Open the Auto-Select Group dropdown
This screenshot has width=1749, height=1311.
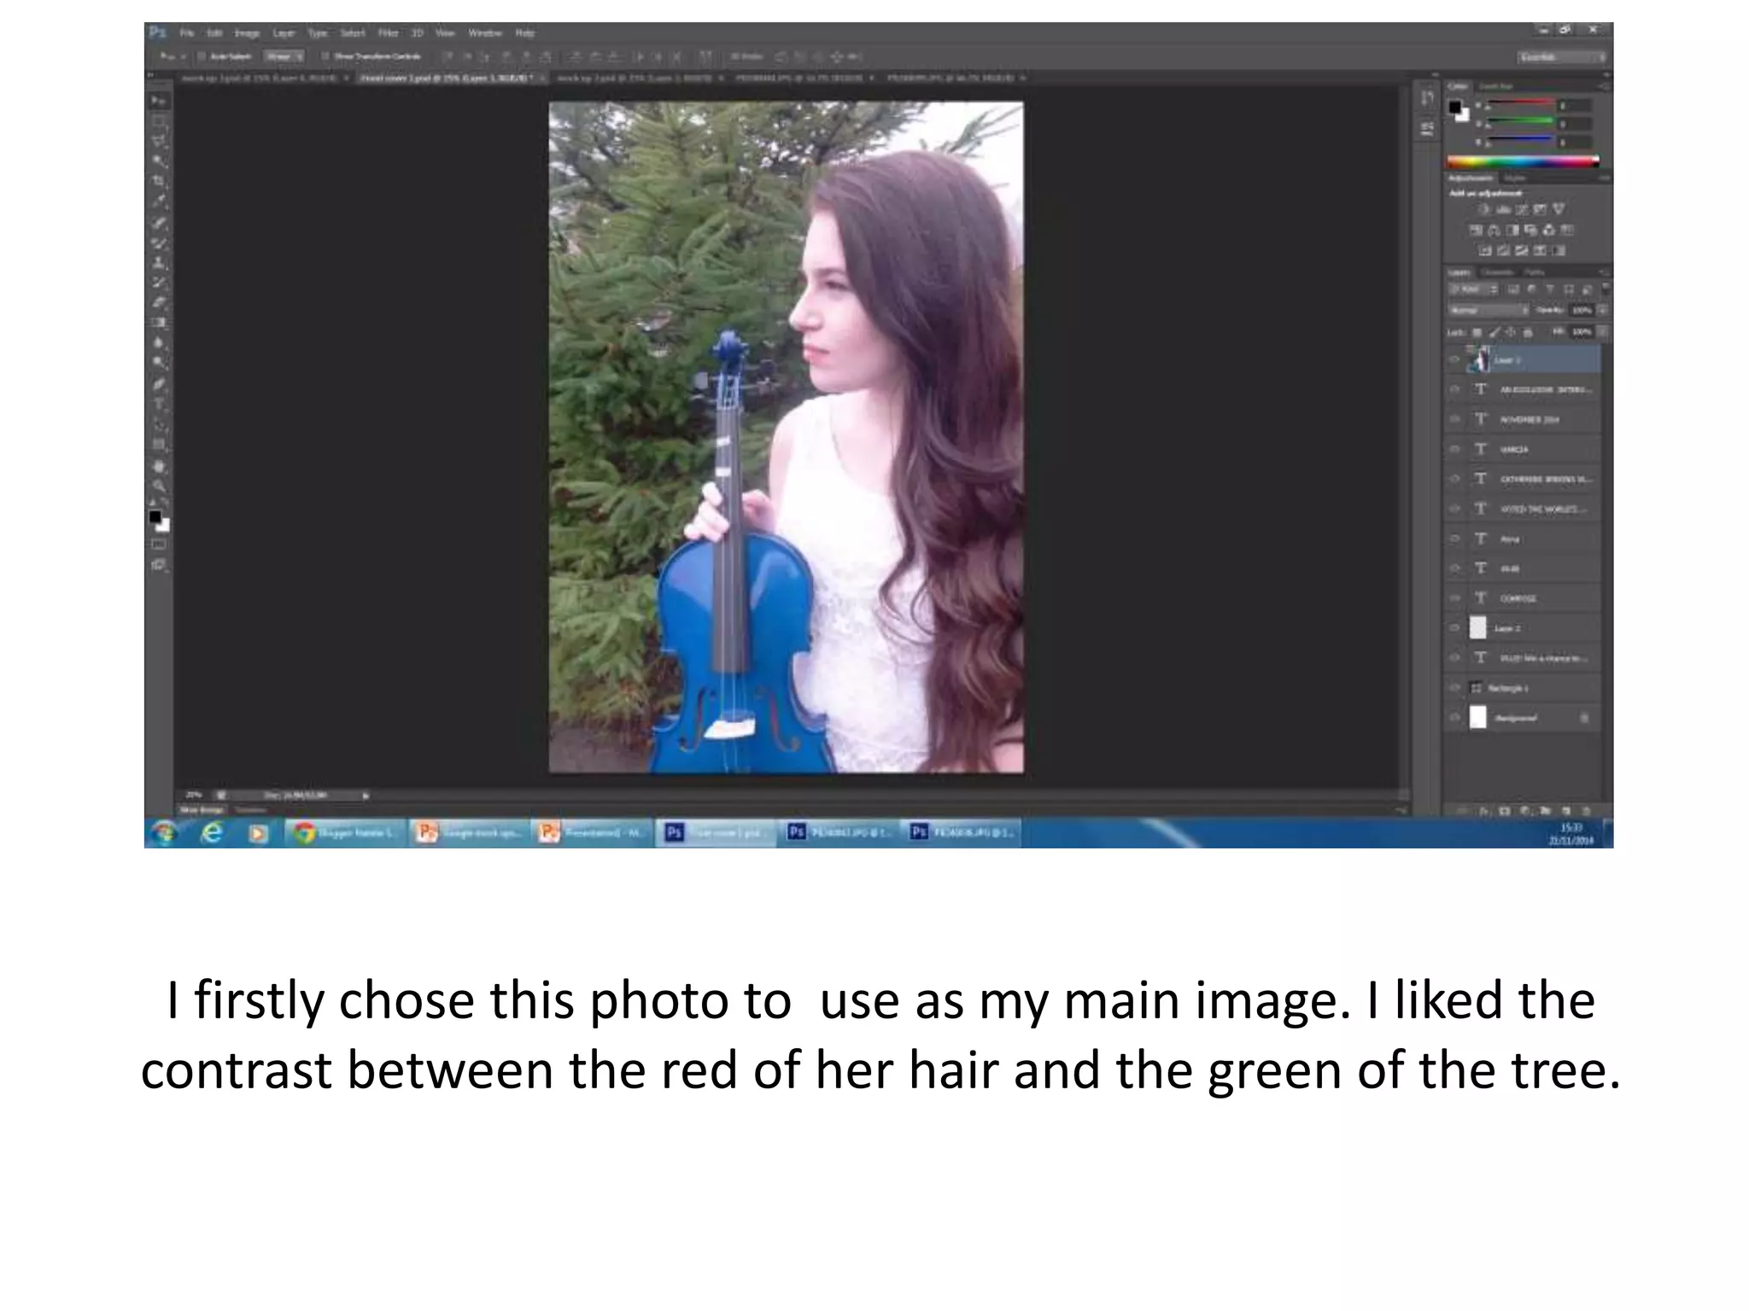click(x=284, y=56)
